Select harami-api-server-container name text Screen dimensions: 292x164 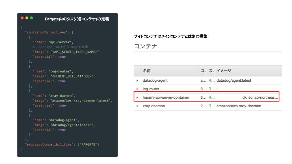[166, 97]
